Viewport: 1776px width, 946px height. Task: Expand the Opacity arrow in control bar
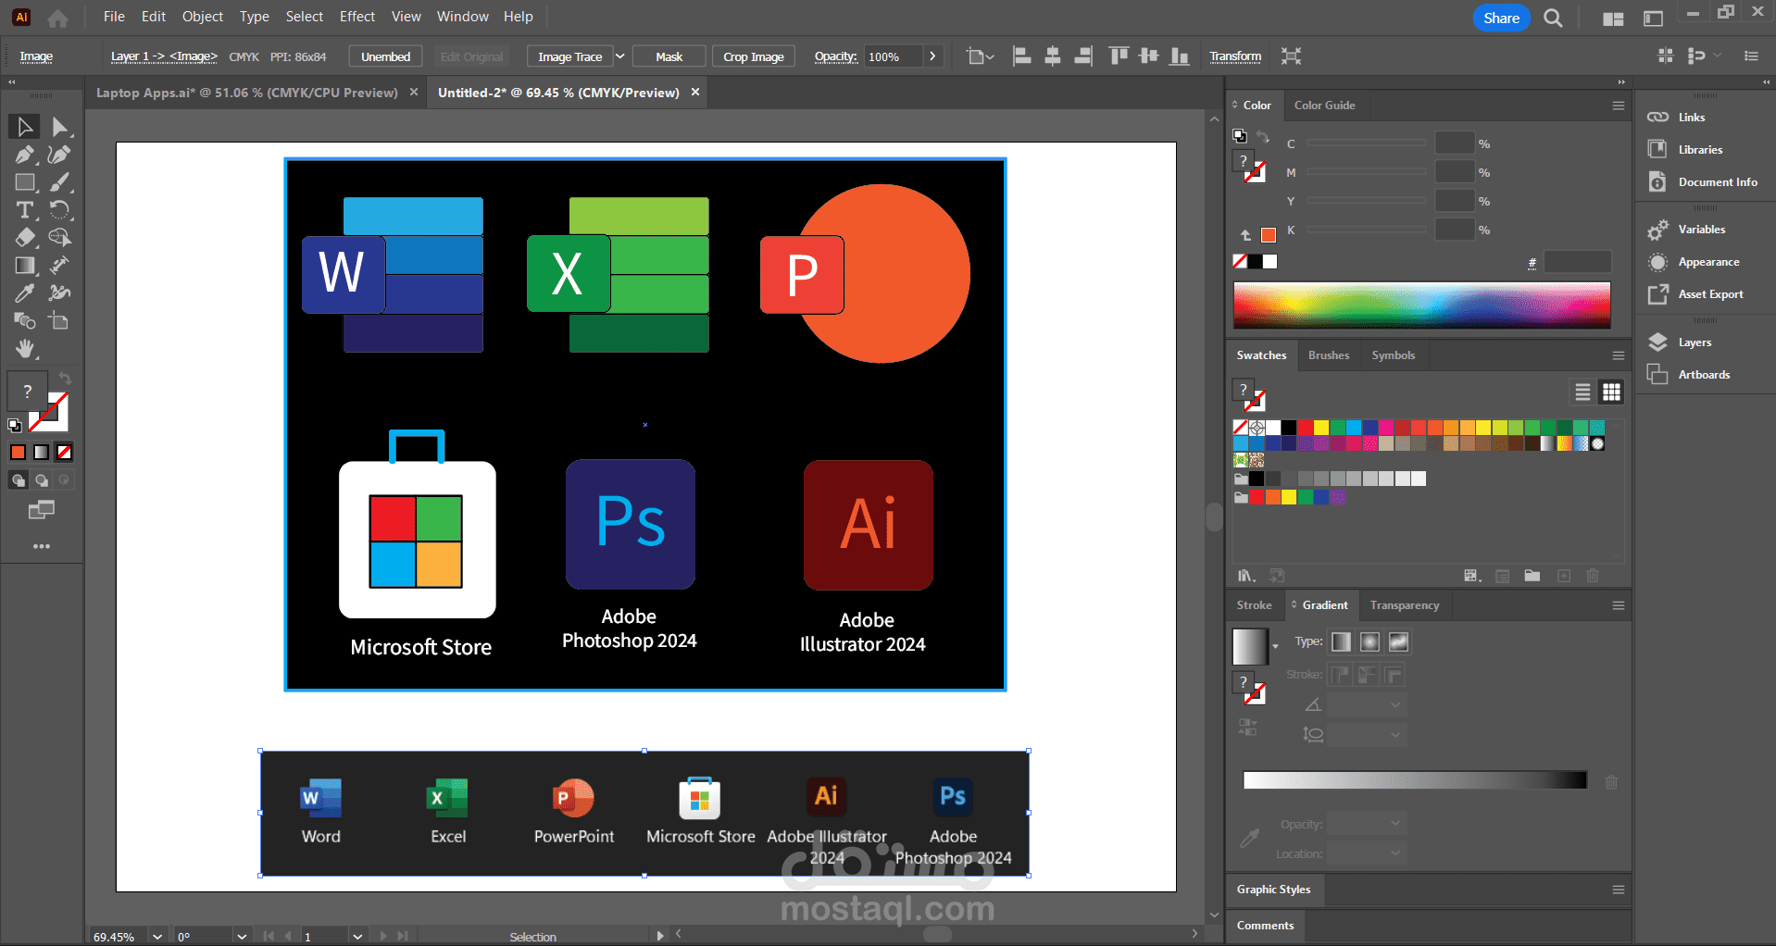[932, 56]
